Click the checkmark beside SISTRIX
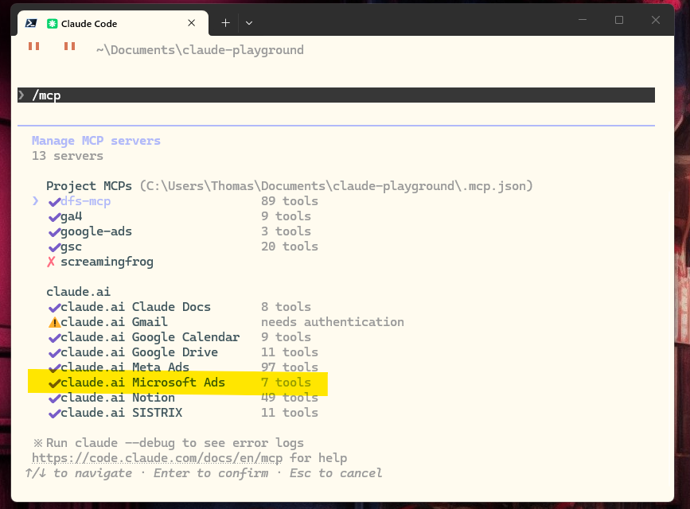Viewport: 690px width, 509px height. (x=54, y=414)
